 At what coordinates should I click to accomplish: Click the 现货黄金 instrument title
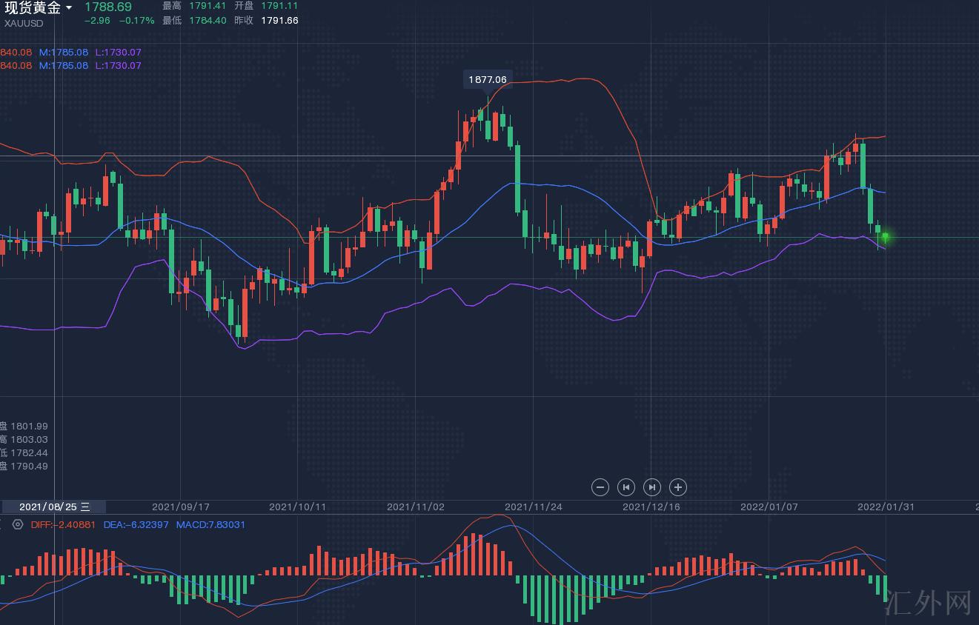tap(33, 7)
